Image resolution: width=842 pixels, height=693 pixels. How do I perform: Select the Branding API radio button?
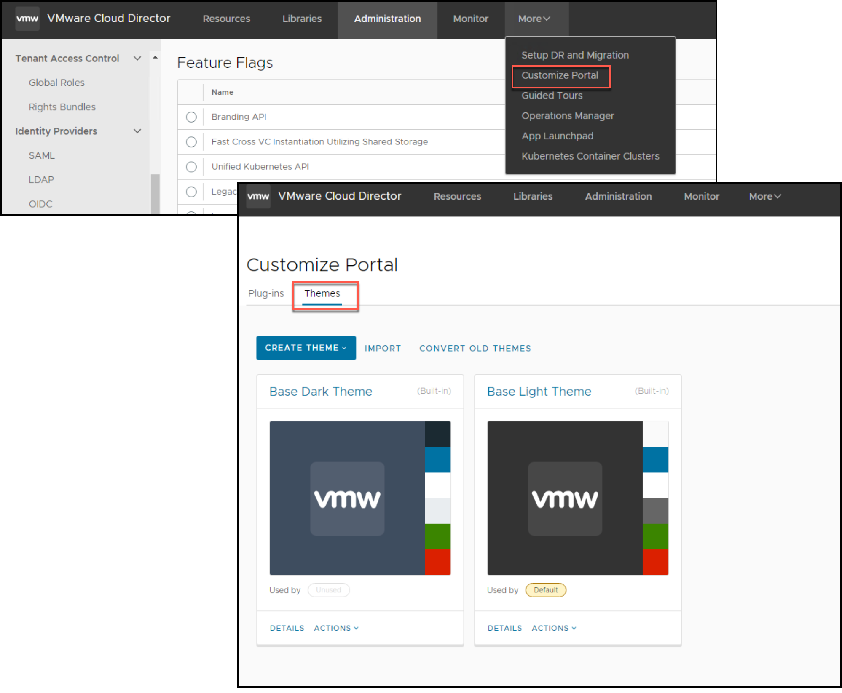pos(191,117)
